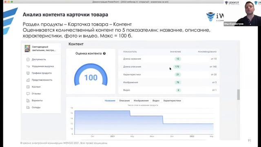Open Упущенная выручка section

(43, 66)
